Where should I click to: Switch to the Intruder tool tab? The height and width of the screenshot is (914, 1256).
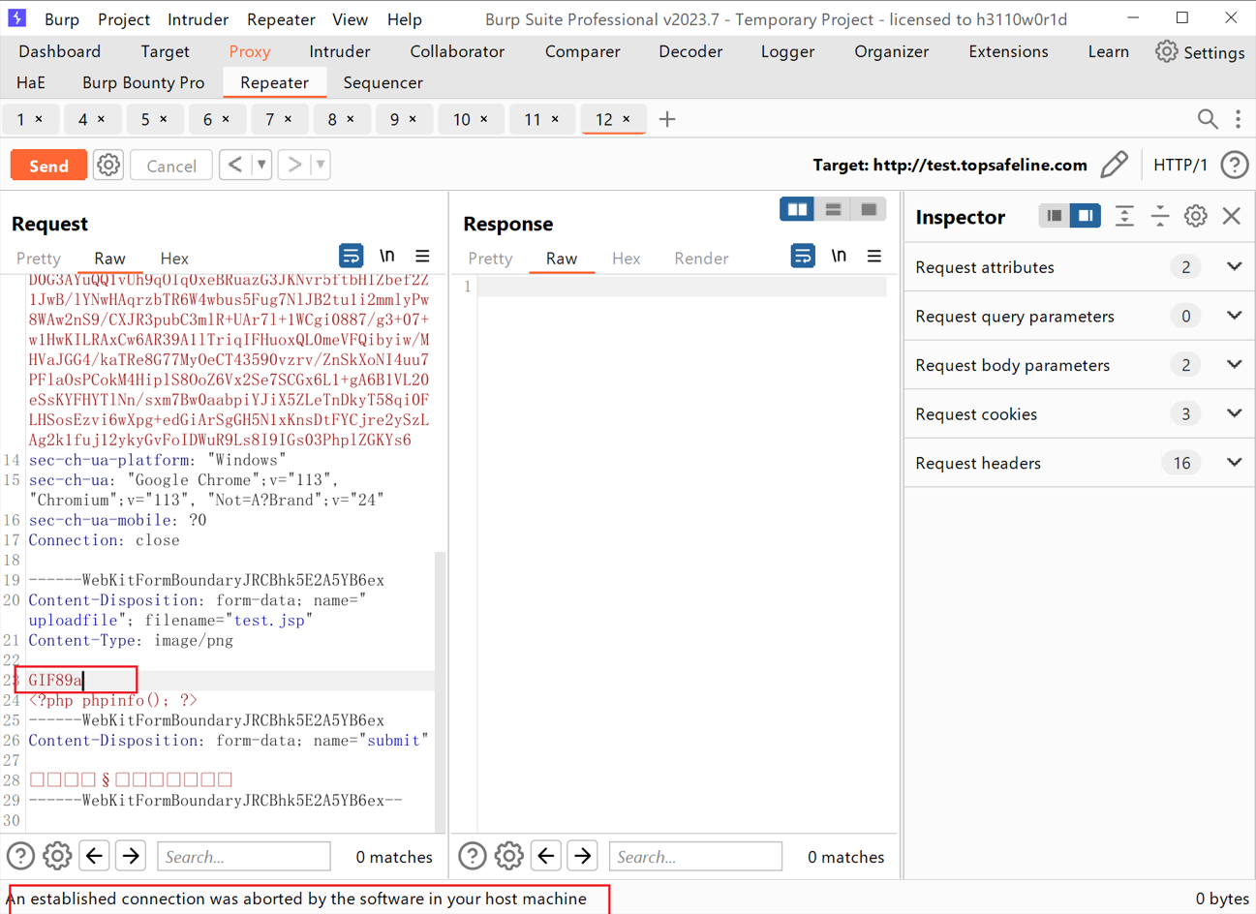(339, 51)
